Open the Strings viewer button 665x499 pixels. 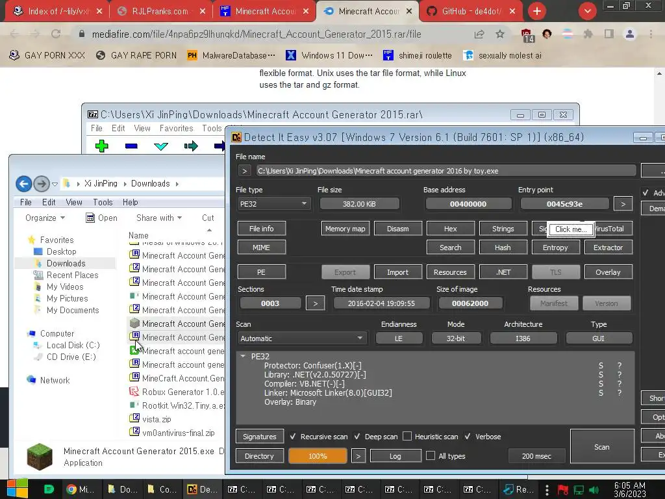503,229
